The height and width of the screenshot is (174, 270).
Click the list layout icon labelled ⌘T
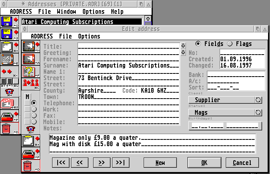[3, 82]
